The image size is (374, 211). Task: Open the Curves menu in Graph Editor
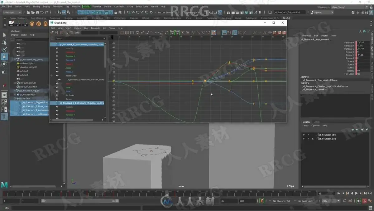77,28
